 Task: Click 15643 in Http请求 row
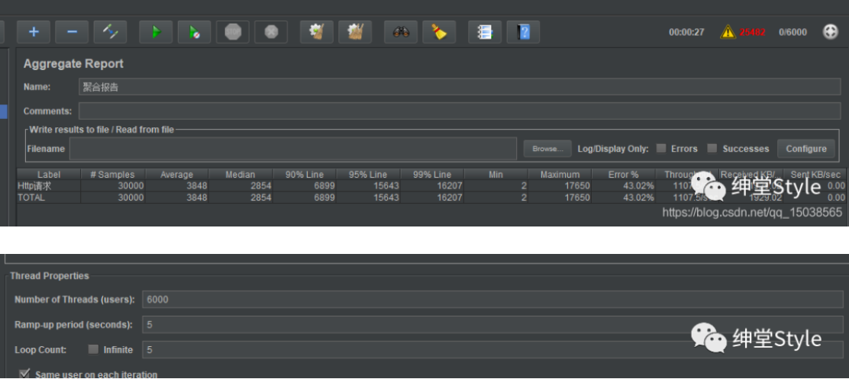click(x=386, y=186)
